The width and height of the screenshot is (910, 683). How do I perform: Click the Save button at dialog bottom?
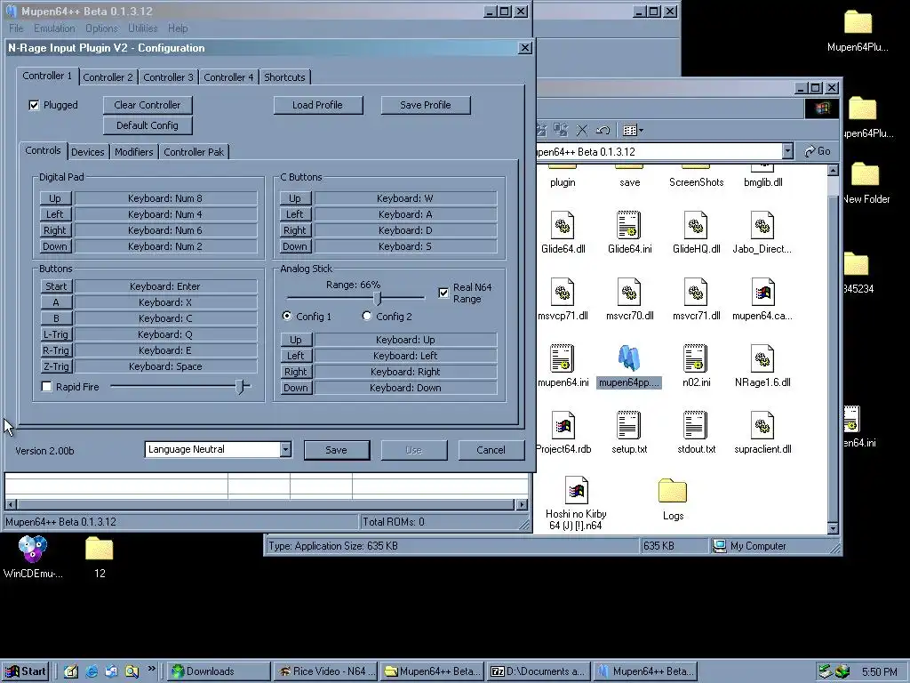pos(337,450)
